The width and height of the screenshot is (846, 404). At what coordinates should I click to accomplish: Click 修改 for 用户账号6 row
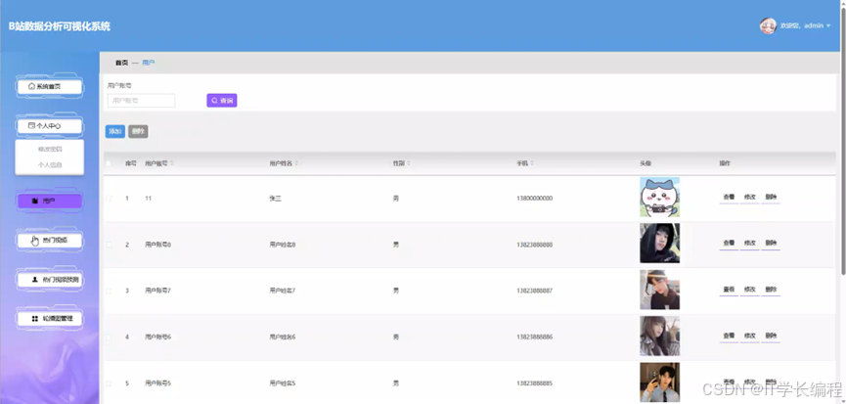tap(750, 337)
